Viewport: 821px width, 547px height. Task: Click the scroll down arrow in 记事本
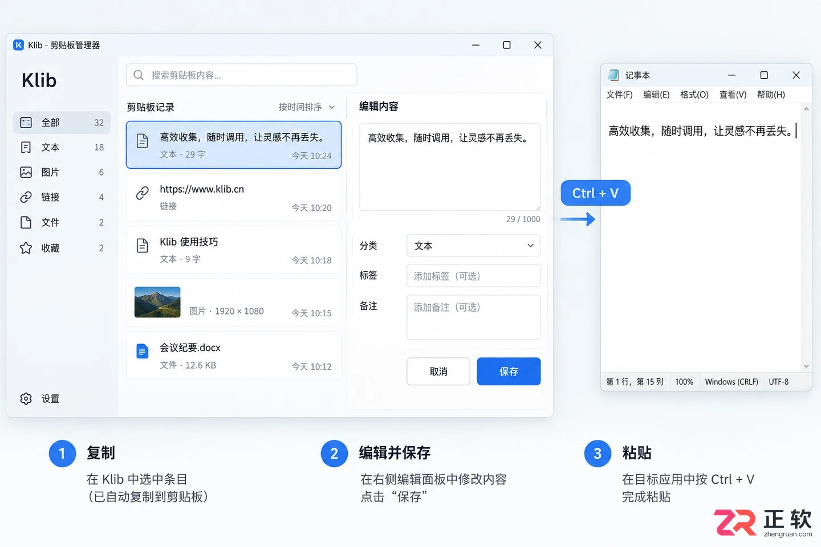(x=806, y=366)
